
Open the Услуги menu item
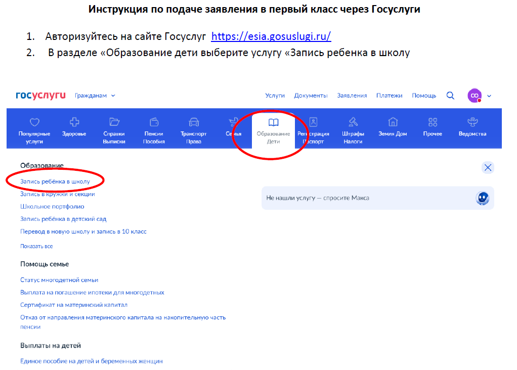(275, 96)
